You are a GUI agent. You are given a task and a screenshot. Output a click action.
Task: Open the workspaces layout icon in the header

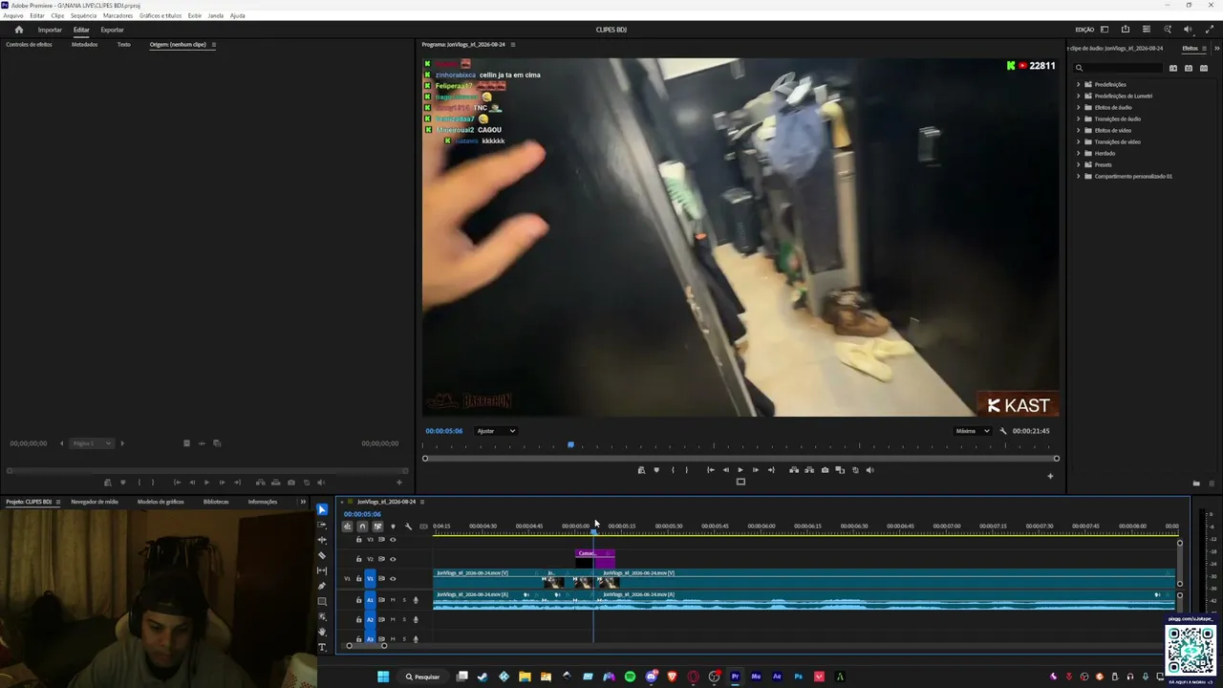tap(1105, 30)
